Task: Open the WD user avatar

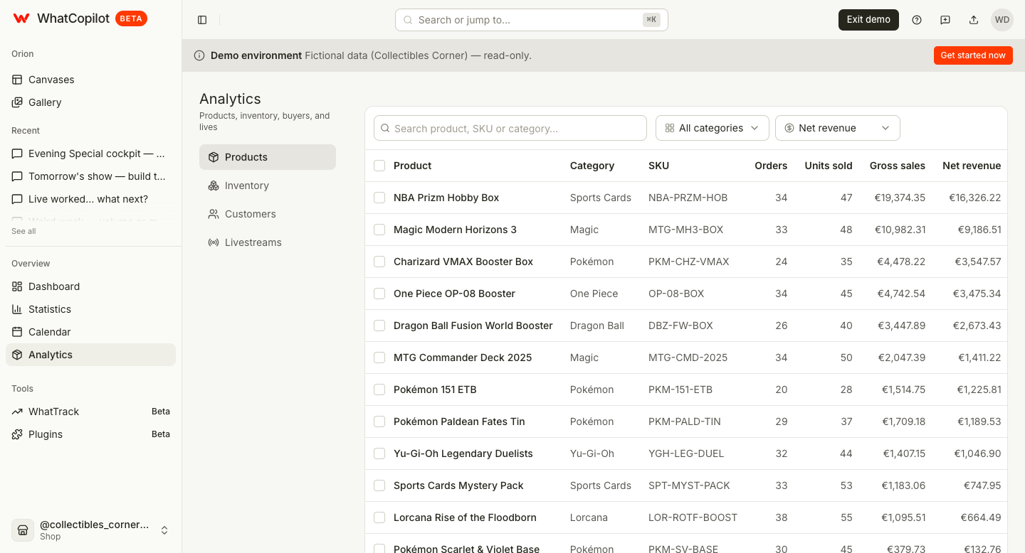Action: pos(1002,20)
